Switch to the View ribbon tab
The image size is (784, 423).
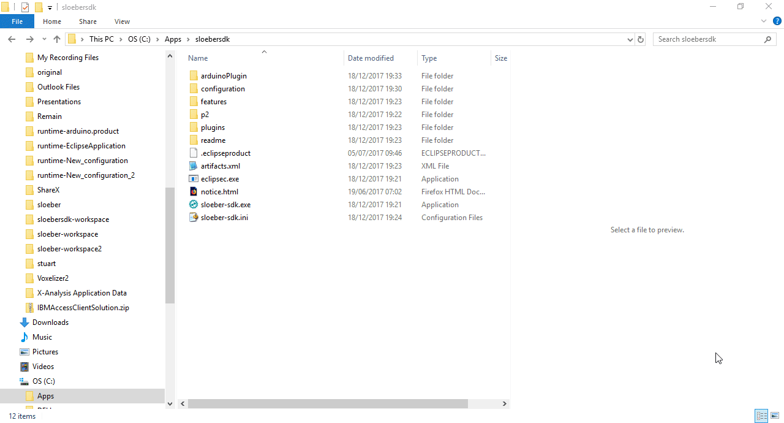(122, 21)
